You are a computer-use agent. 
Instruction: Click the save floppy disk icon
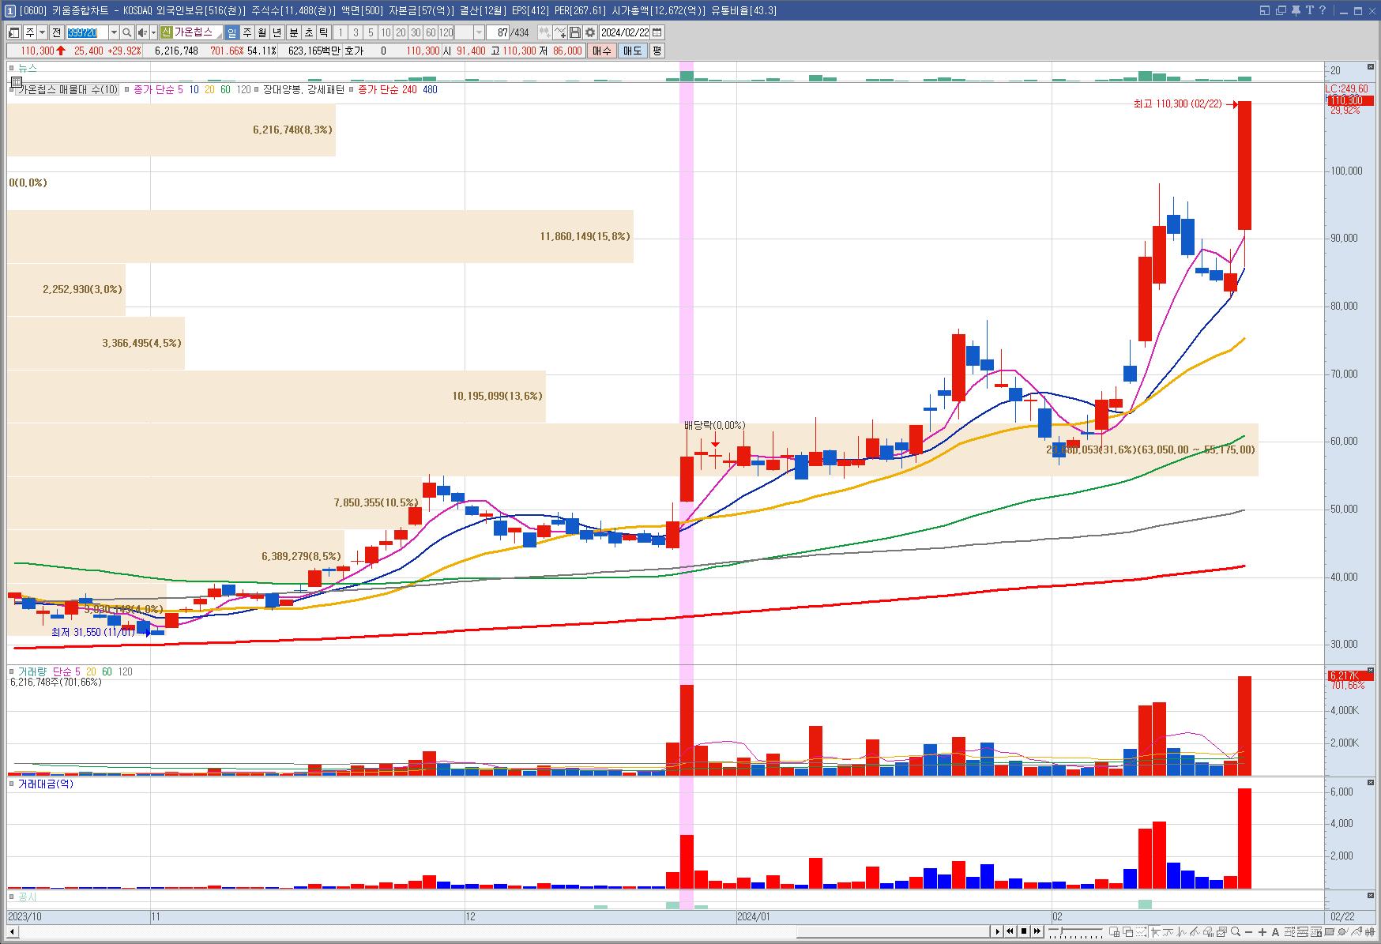coord(575,32)
